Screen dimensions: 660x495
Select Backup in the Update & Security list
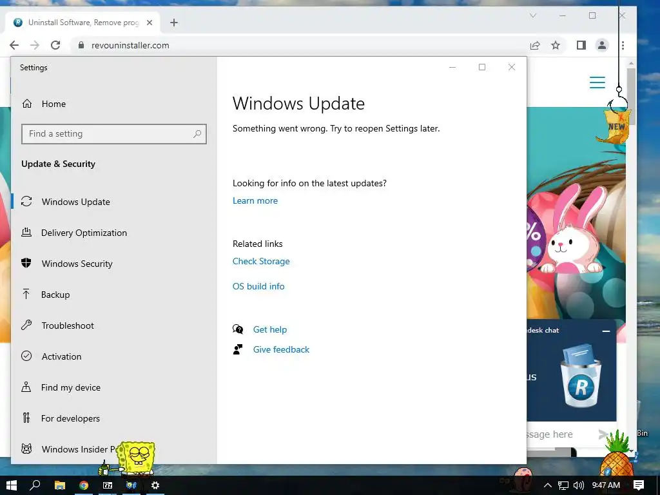pos(55,295)
